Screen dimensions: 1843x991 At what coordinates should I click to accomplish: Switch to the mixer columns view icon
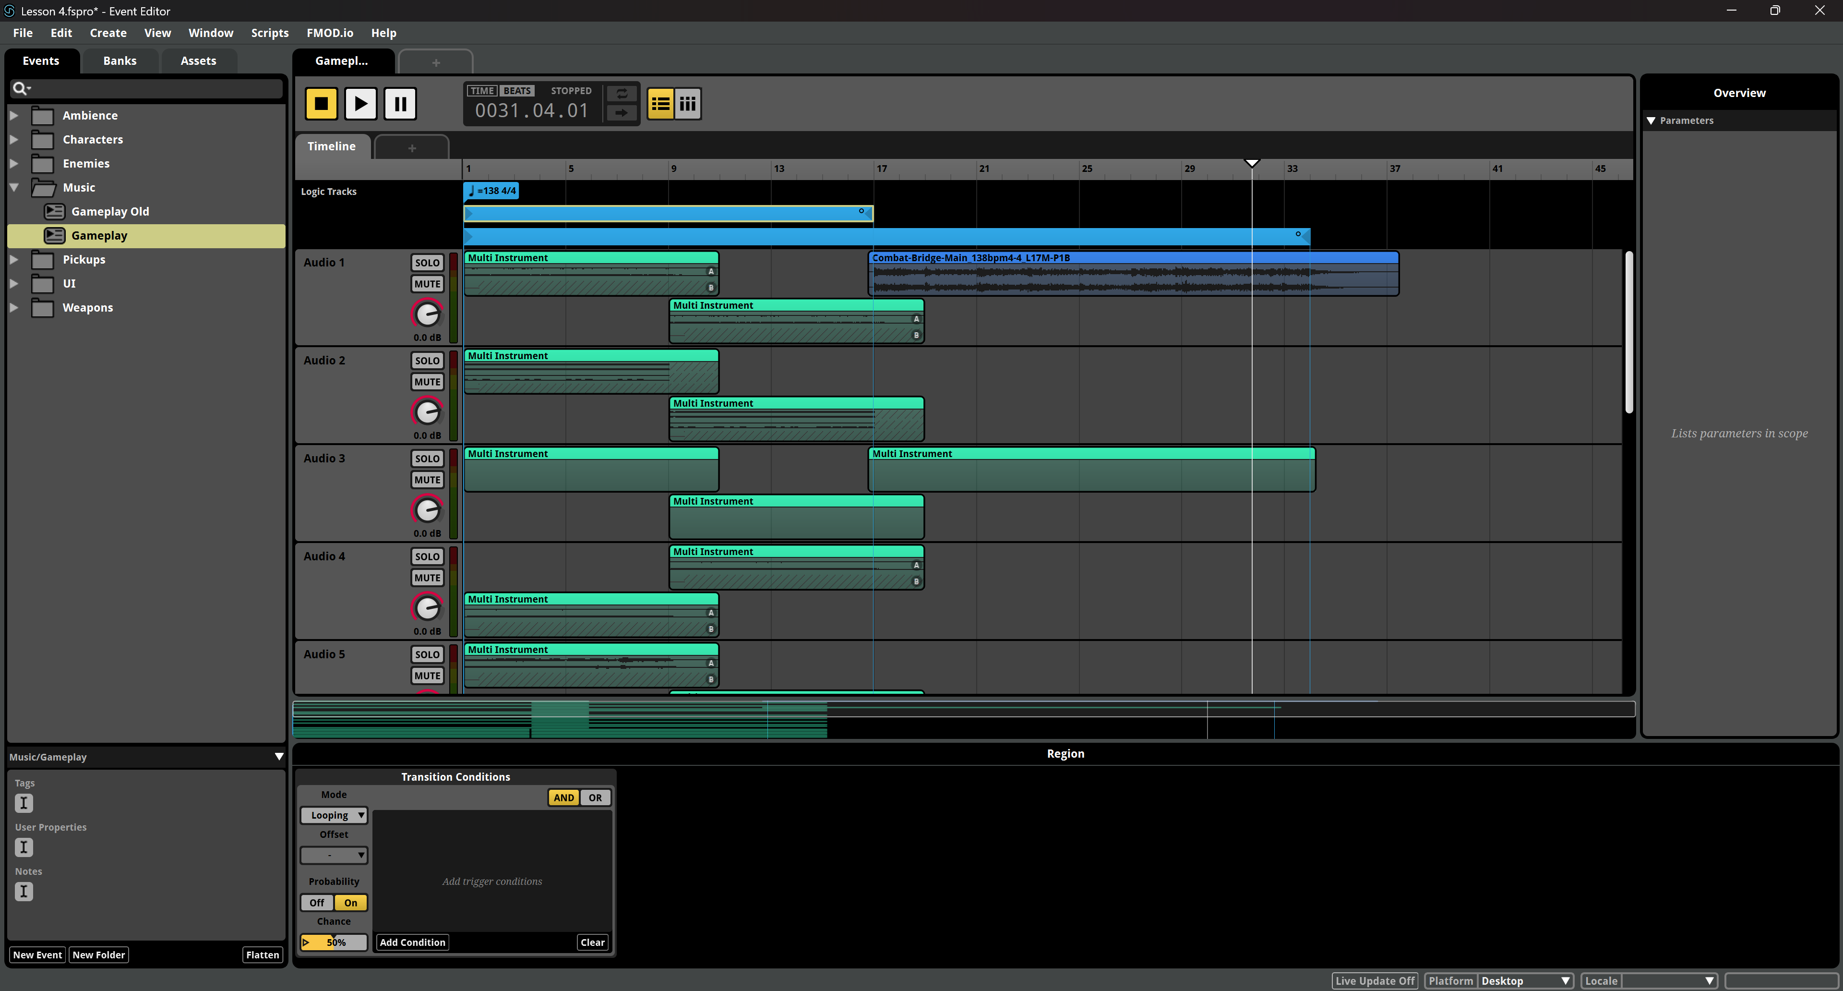coord(688,104)
